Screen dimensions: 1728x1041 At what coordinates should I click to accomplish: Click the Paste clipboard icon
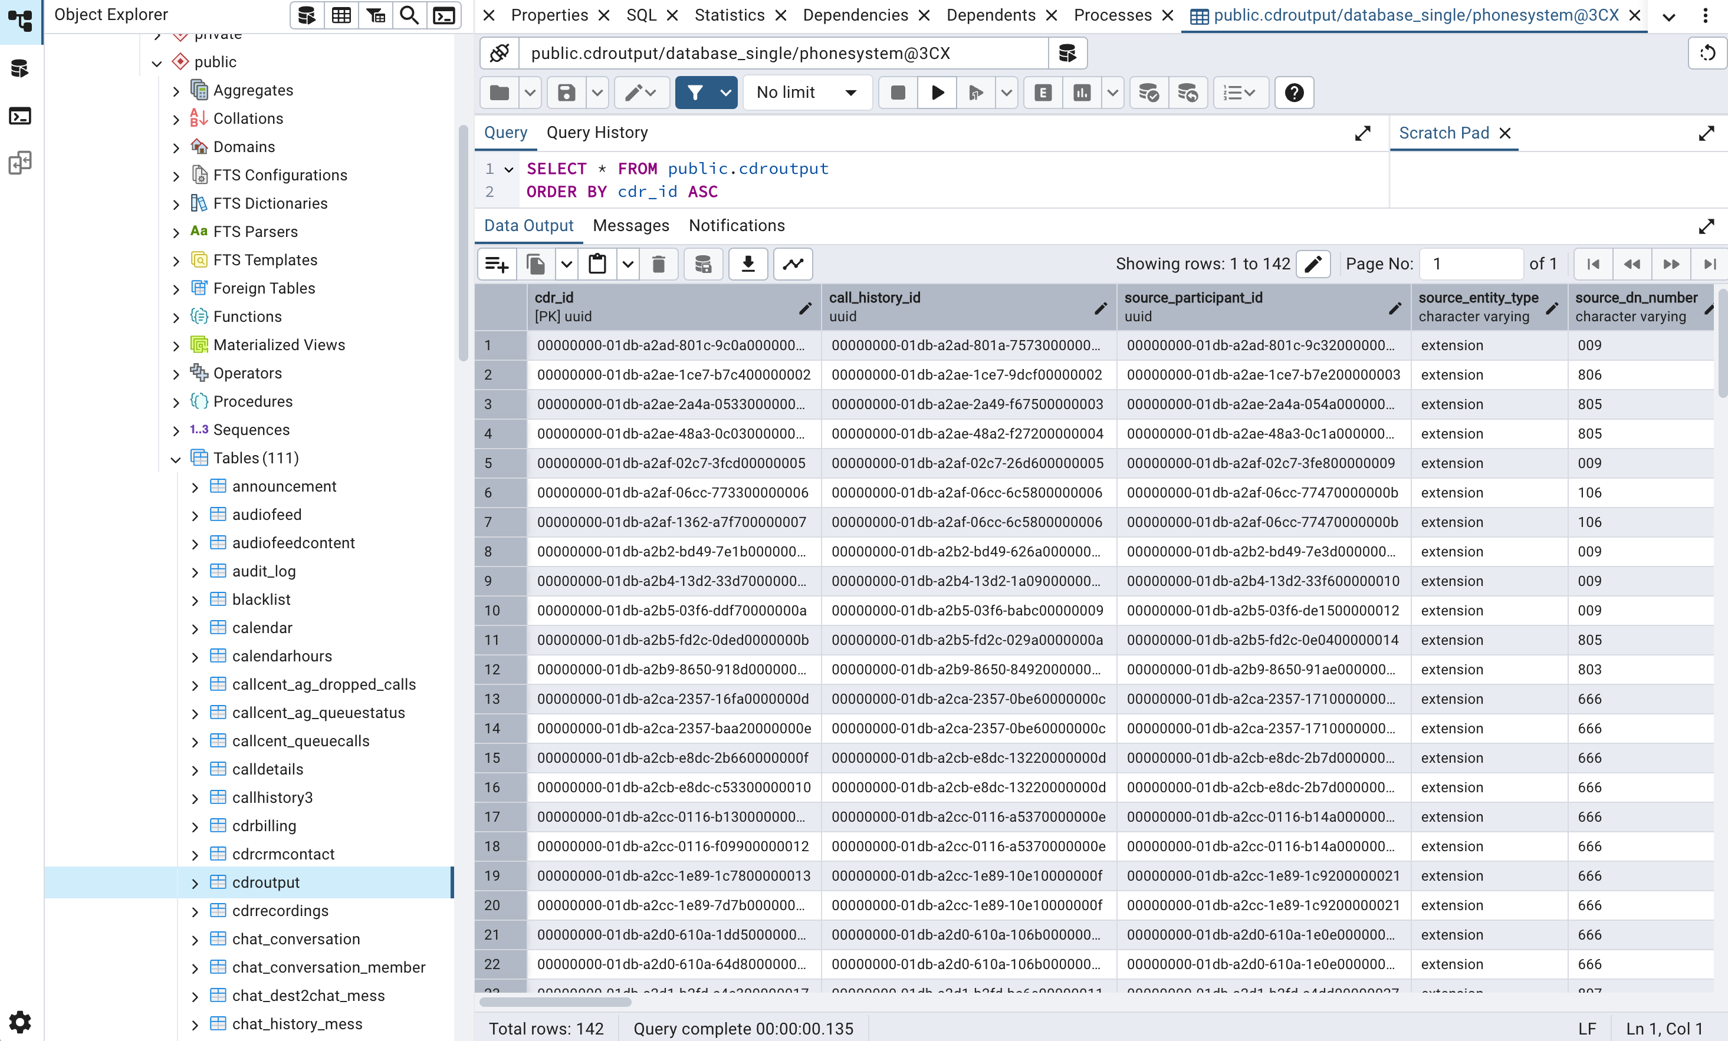[x=597, y=264]
